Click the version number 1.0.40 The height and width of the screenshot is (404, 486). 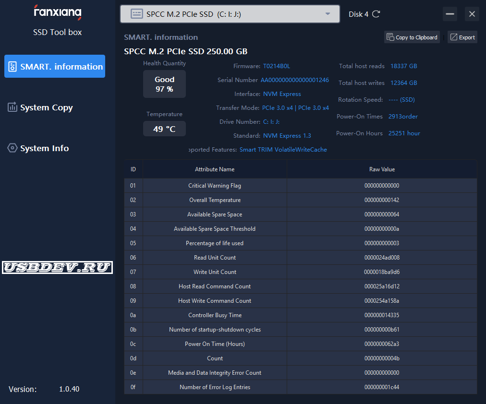69,389
